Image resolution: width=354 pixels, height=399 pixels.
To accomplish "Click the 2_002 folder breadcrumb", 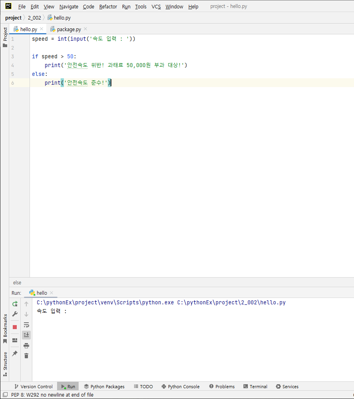I will click(x=34, y=18).
